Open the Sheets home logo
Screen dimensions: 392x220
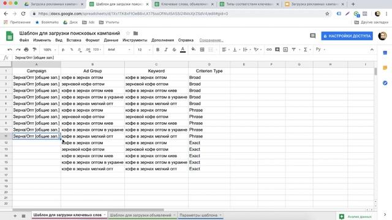pyautogui.click(x=10, y=36)
